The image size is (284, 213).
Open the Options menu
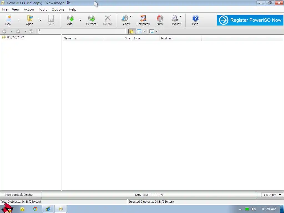tap(58, 9)
